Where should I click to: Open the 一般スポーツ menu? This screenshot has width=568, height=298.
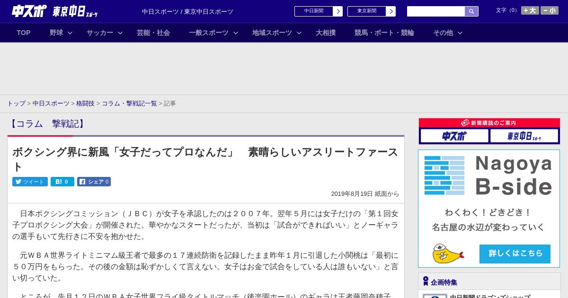pos(209,33)
